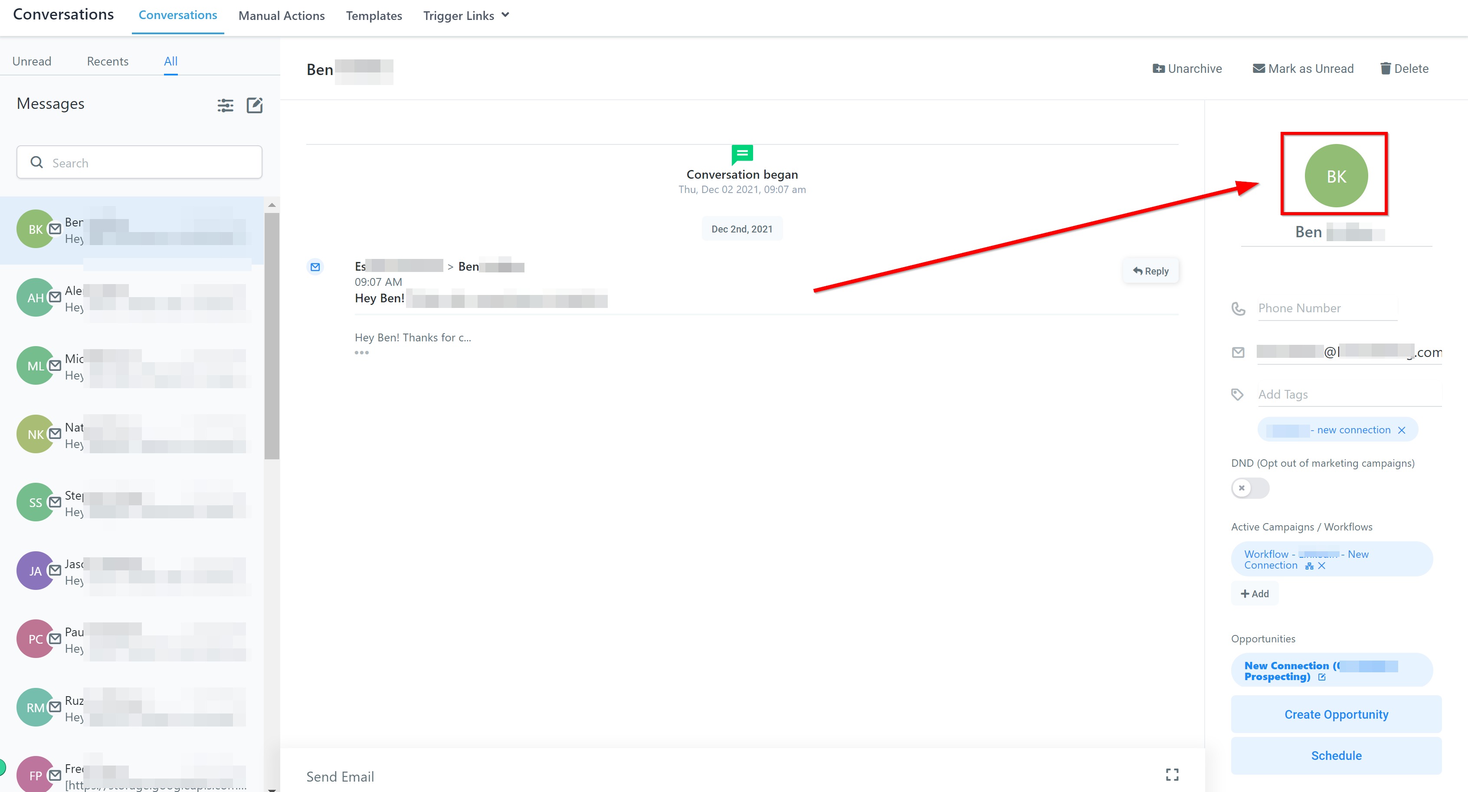Open the New Connection opportunity external link icon
Screen dimensions: 1468x792
coord(1322,677)
